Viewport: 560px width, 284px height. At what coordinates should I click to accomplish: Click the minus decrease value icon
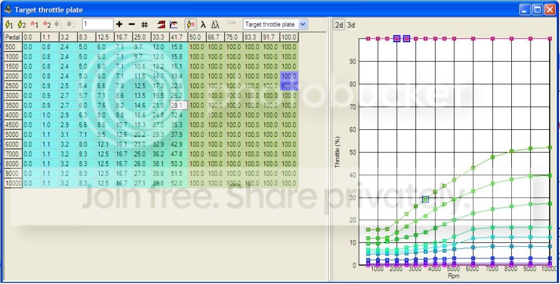tap(131, 25)
